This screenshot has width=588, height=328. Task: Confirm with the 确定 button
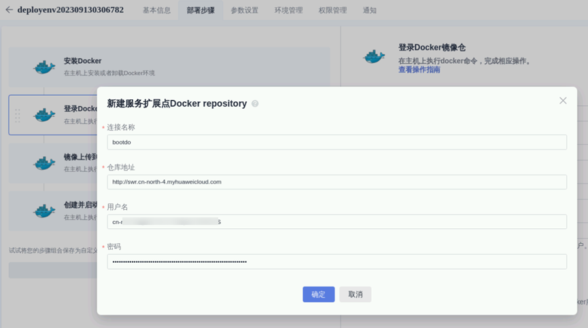pos(318,294)
